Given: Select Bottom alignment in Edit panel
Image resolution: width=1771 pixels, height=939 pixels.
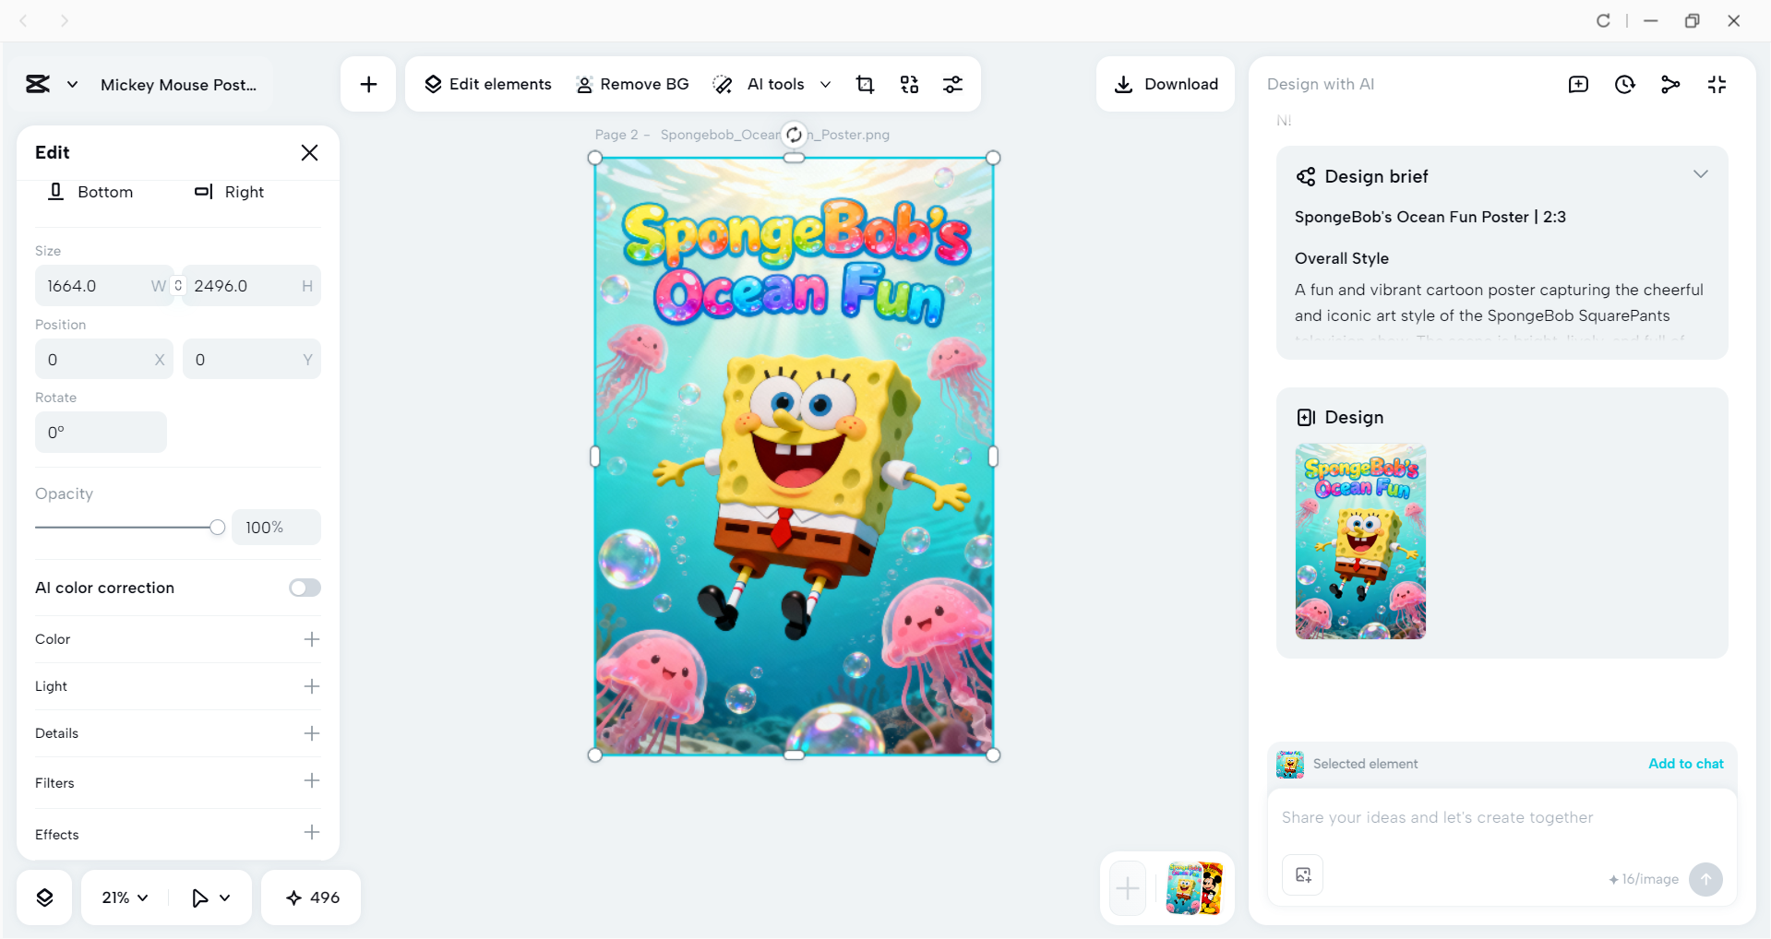Looking at the screenshot, I should pyautogui.click(x=90, y=192).
